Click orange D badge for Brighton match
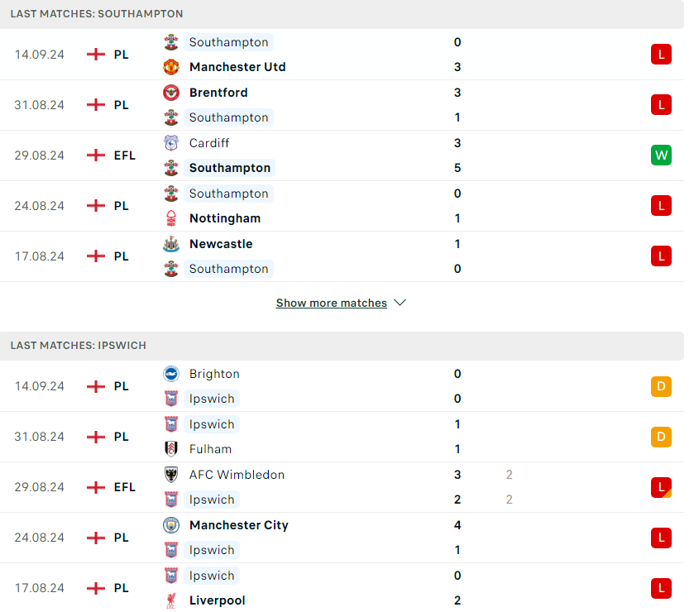 click(661, 386)
